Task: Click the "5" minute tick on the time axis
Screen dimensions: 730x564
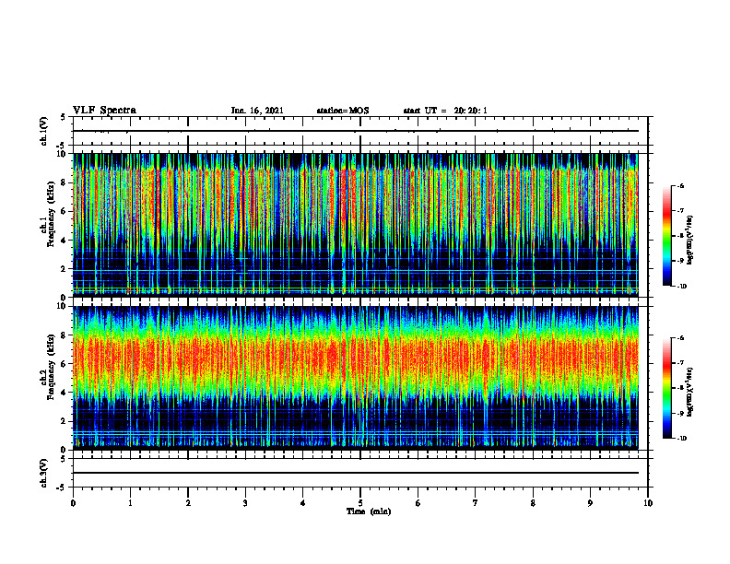Action: tap(360, 503)
